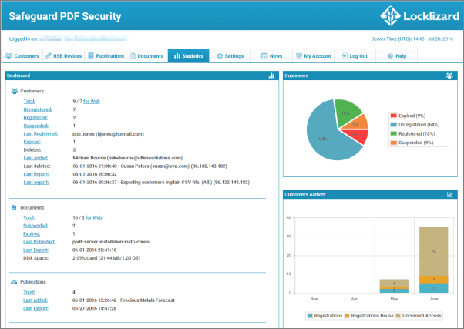The image size is (464, 329).
Task: Click the Unregistered (64%) legend entry
Action: 415,125
